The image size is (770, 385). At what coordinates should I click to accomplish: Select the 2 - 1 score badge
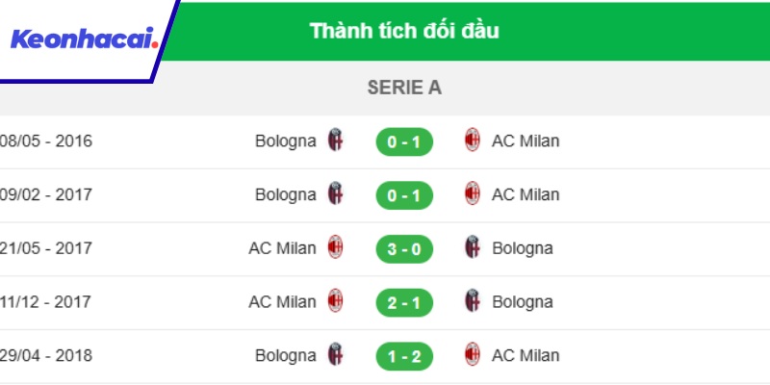click(x=404, y=302)
